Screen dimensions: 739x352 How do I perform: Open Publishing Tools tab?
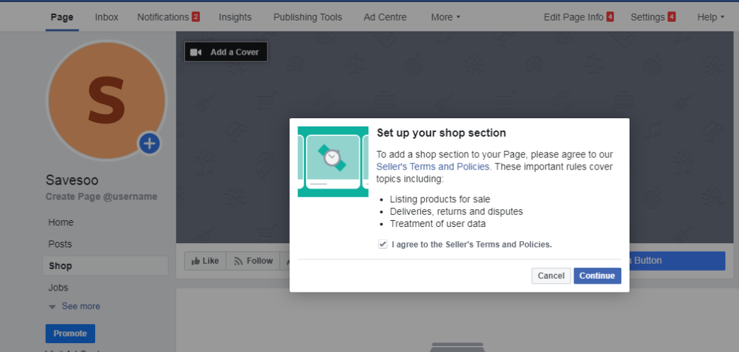point(308,17)
